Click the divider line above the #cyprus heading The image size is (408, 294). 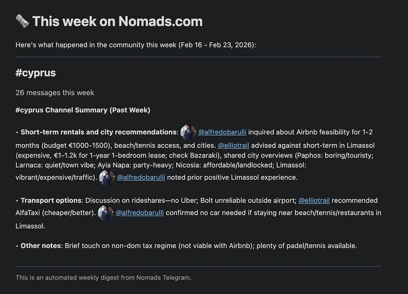click(x=198, y=57)
